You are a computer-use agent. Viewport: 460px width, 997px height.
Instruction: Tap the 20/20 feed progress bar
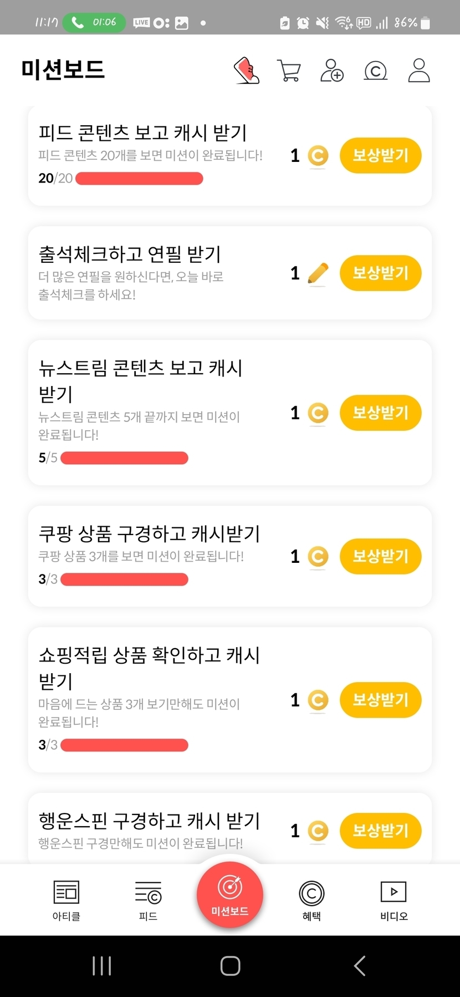click(139, 179)
